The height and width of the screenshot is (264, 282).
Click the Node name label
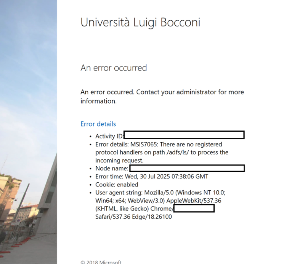pos(112,168)
